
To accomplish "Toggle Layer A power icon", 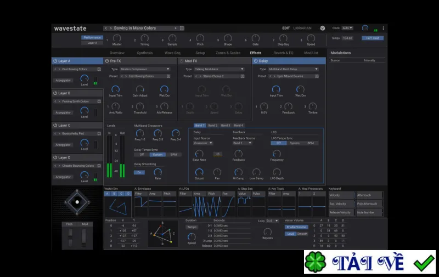I will point(55,61).
